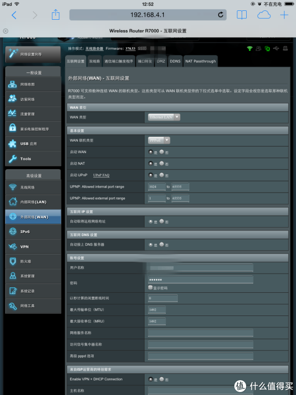The image size is (296, 395).
Task: Switch to 双线路 tab
Action: (x=95, y=61)
